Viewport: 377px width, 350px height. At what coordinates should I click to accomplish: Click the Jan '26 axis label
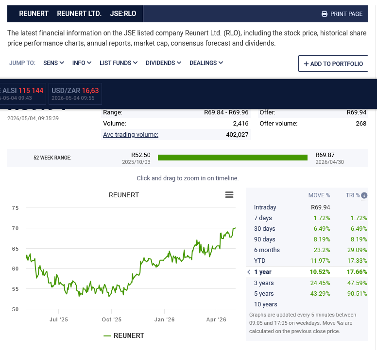(x=165, y=319)
